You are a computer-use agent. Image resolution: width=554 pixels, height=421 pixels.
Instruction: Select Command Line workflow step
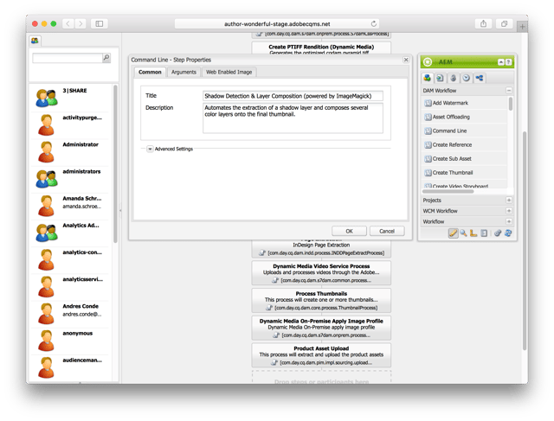tap(464, 131)
